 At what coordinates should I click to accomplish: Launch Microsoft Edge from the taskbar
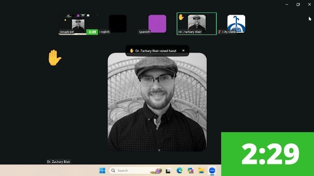pos(179,171)
